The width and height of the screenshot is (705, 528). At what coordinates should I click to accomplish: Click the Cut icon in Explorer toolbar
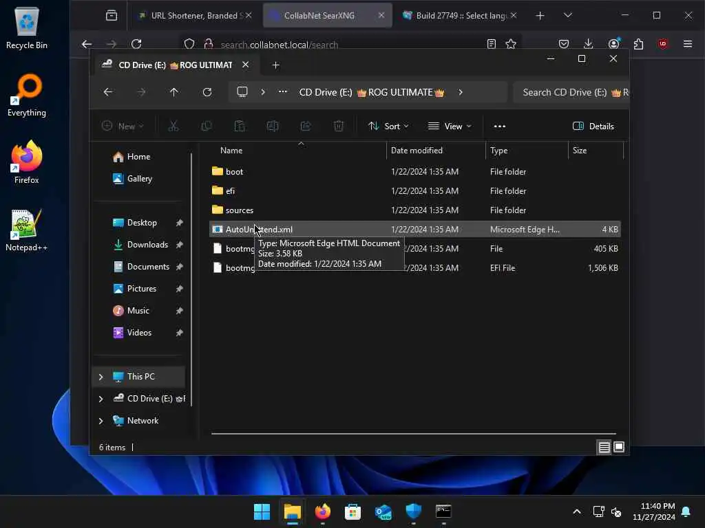173,126
